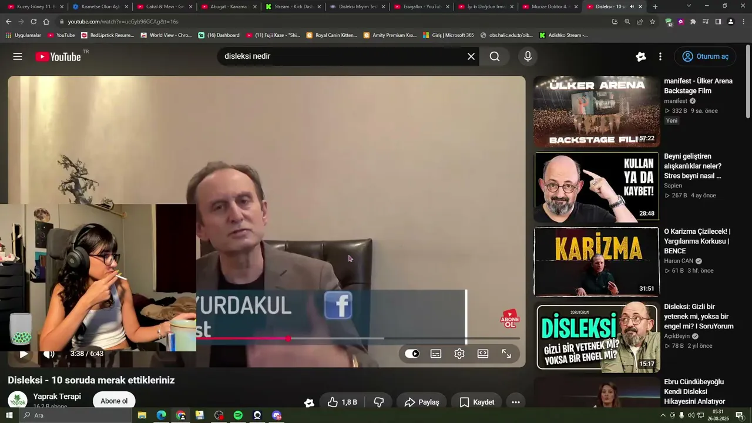Toggle the video autoplay switch

tap(412, 354)
